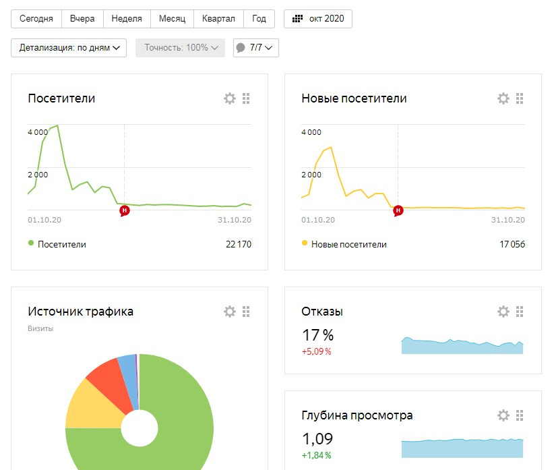Viewport: 554px width, 470px height.
Task: Click the green line peak in Посетители chart
Action: tap(57, 125)
